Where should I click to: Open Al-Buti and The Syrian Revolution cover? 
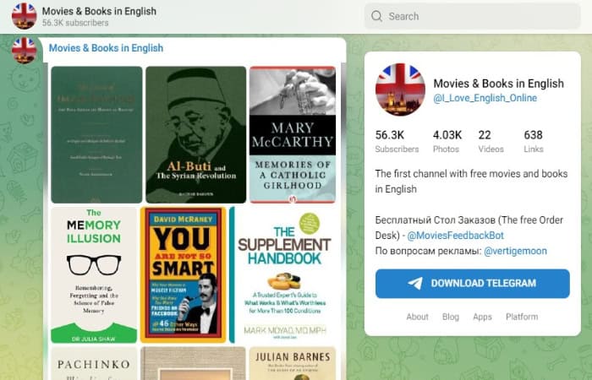click(x=196, y=134)
